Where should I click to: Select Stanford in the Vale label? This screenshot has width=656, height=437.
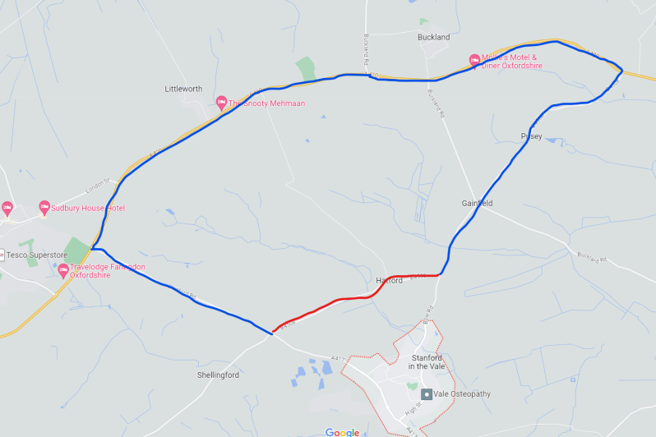coord(427,361)
